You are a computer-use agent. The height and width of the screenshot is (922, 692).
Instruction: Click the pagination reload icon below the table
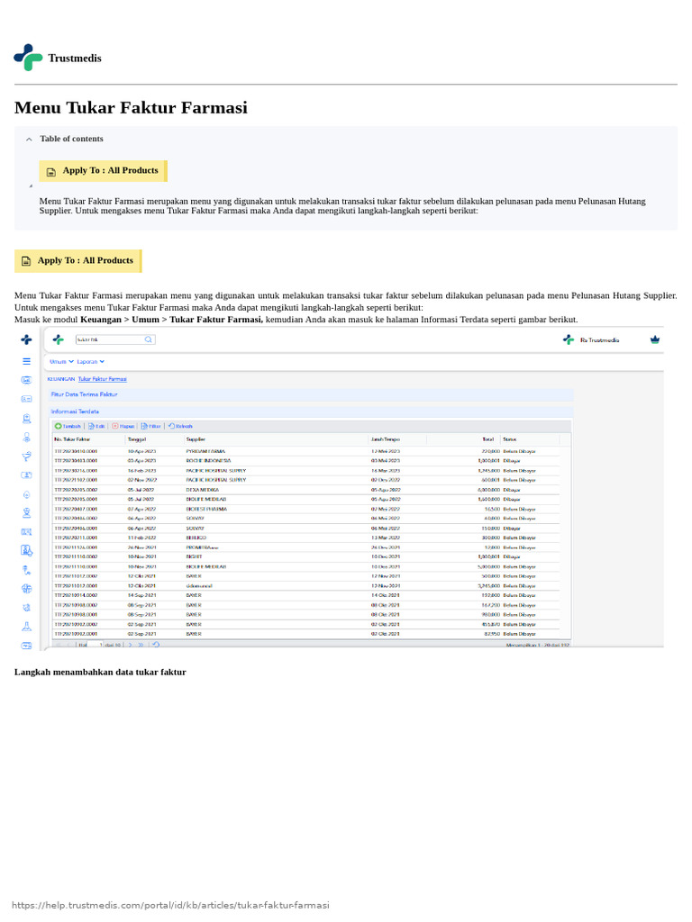pyautogui.click(x=156, y=645)
